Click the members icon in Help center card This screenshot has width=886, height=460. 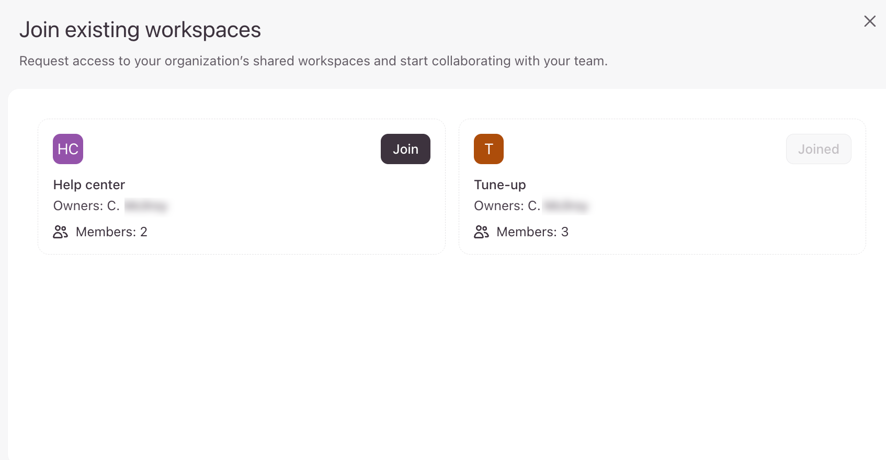(x=61, y=232)
